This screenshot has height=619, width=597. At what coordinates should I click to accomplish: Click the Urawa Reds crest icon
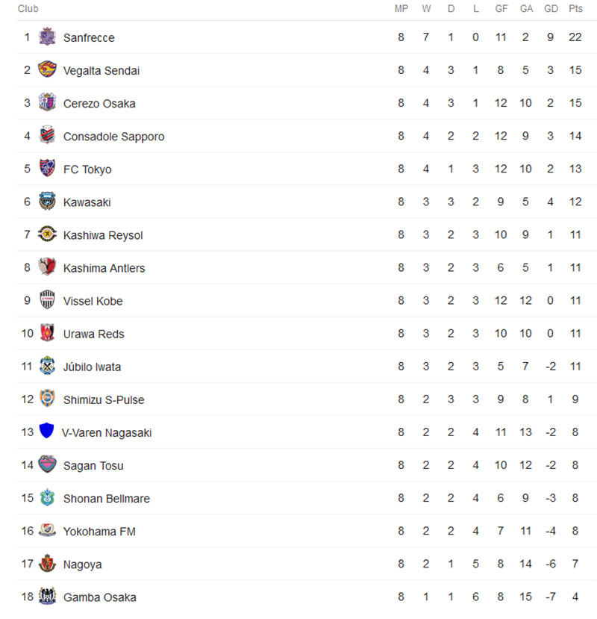[x=47, y=333]
